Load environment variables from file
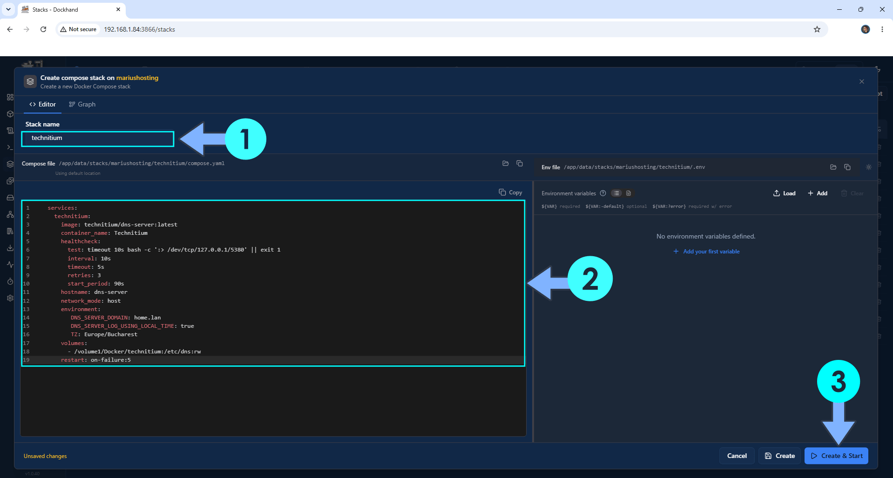 pos(785,193)
